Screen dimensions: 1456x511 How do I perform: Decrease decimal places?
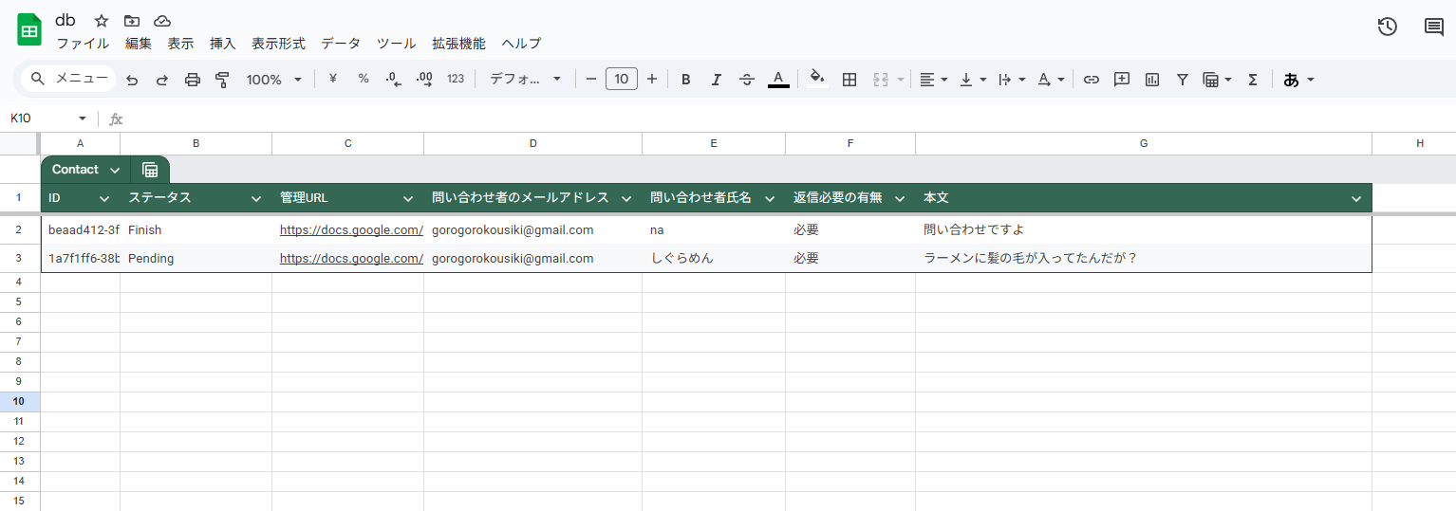[x=394, y=79]
